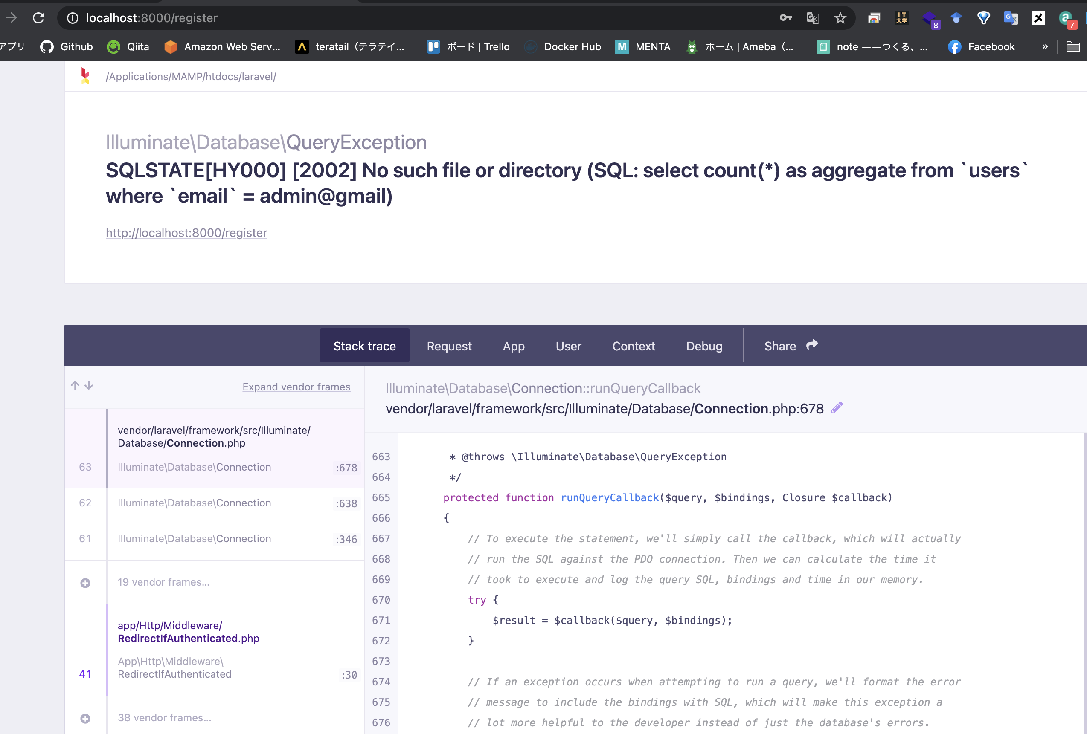The width and height of the screenshot is (1087, 734).
Task: Select the RedirectIfAuthenticated frame 41
Action: coord(215,650)
